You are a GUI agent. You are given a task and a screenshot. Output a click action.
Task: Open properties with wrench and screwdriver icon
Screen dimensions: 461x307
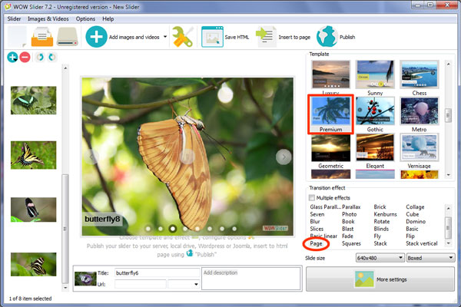tap(182, 37)
